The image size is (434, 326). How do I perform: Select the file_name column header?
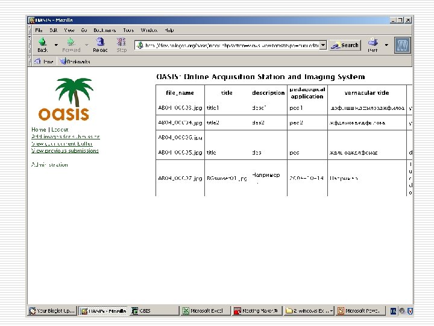tap(180, 93)
